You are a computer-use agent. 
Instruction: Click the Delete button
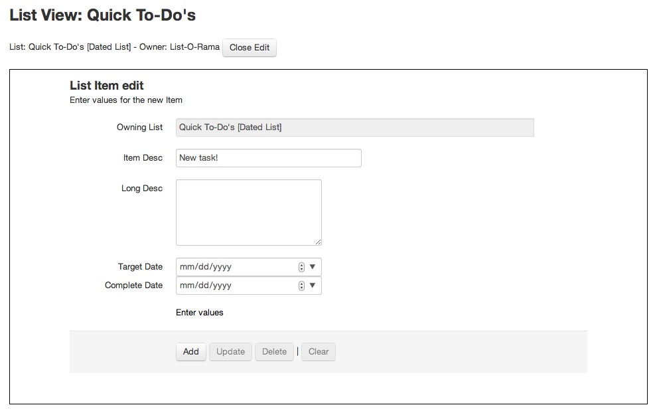275,351
